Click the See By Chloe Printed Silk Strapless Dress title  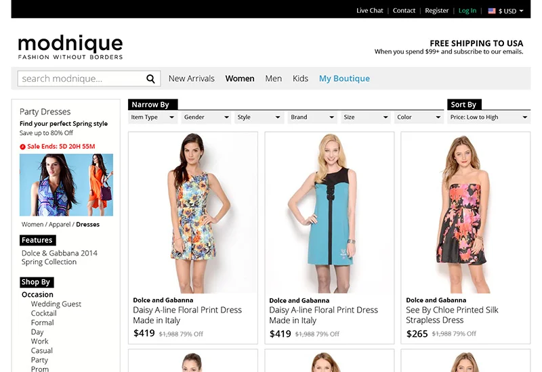point(452,315)
